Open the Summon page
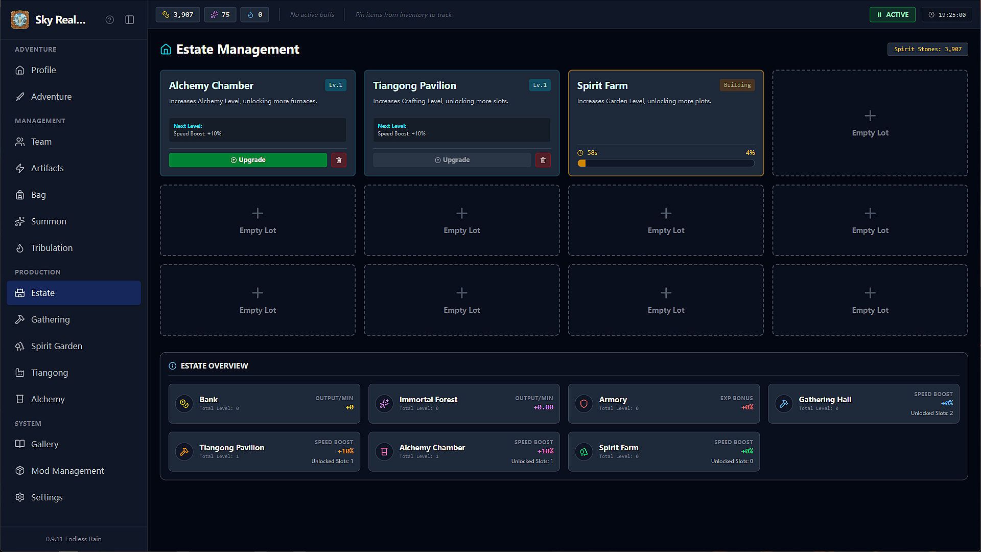The width and height of the screenshot is (981, 552). 49,221
